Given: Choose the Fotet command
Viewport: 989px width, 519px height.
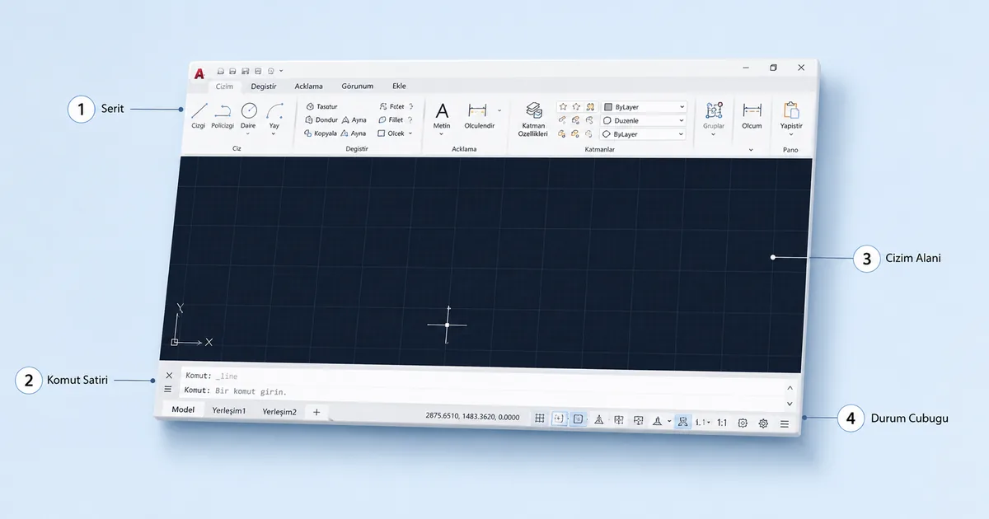Looking at the screenshot, I should point(391,106).
